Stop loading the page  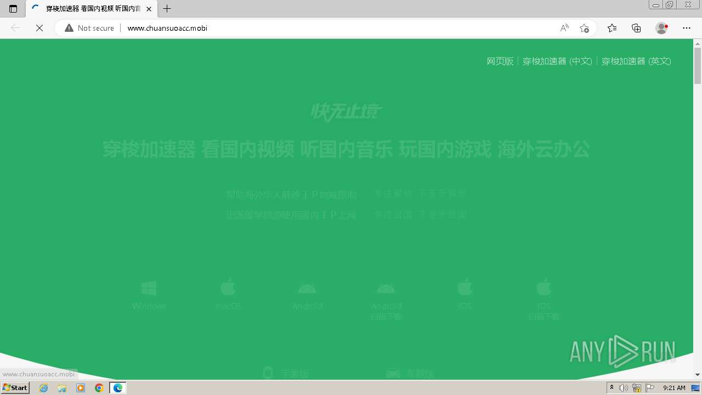click(x=39, y=28)
